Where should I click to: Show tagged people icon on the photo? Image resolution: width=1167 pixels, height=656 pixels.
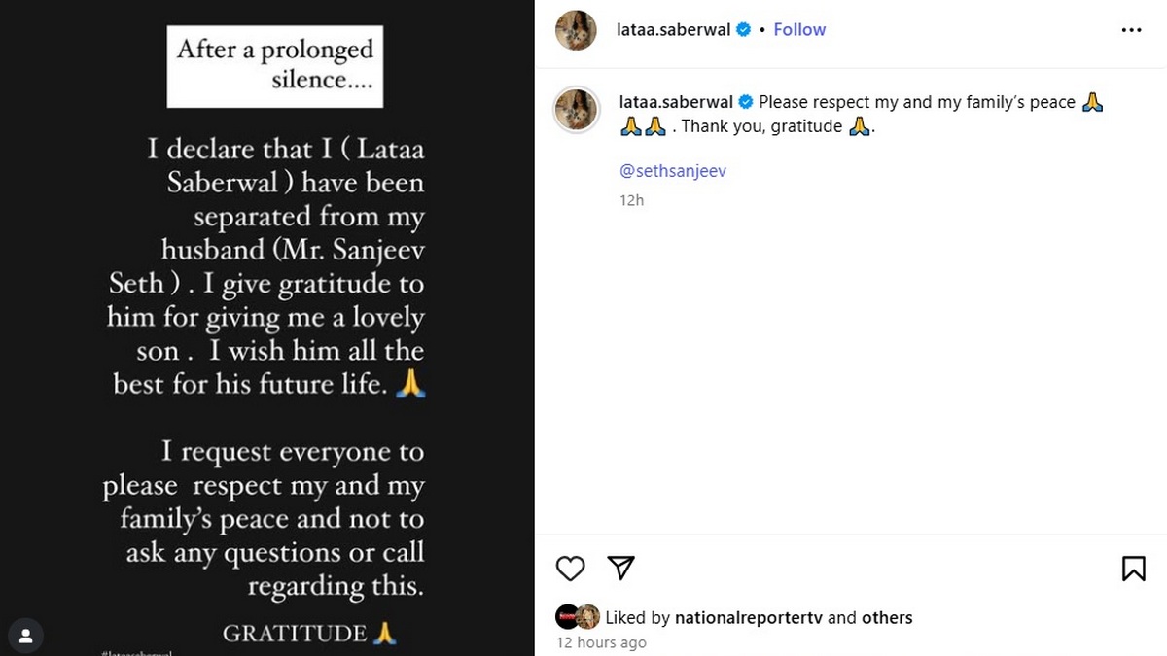[x=26, y=636]
